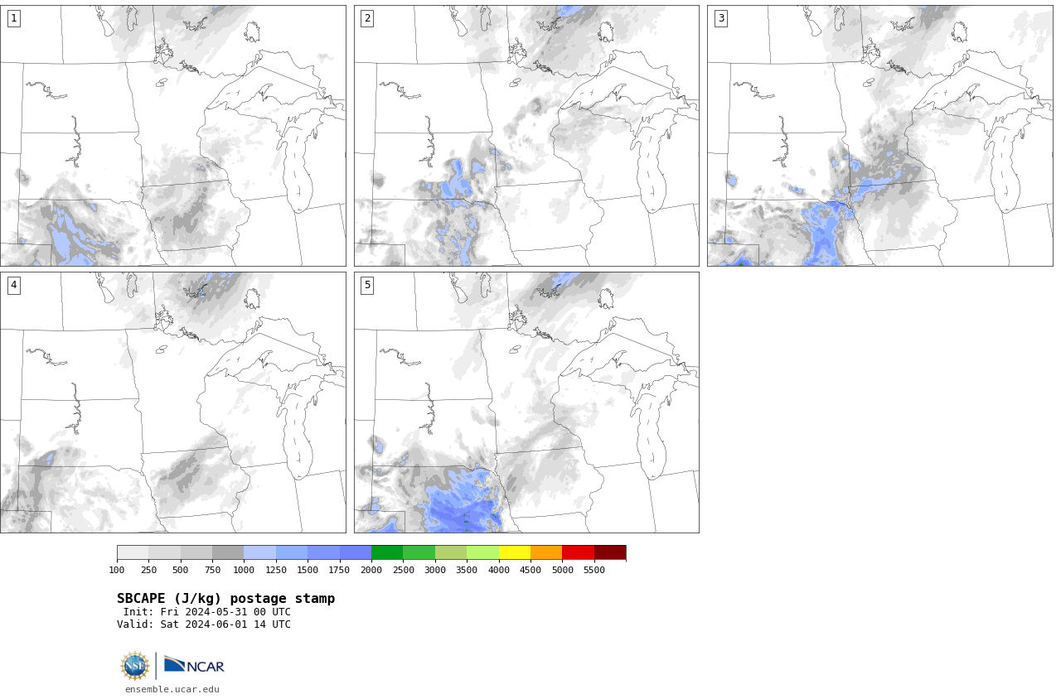Viewport: 1061px width, 699px height.
Task: Click the yellow swatch between 4000 and 4500
Action: coord(514,552)
